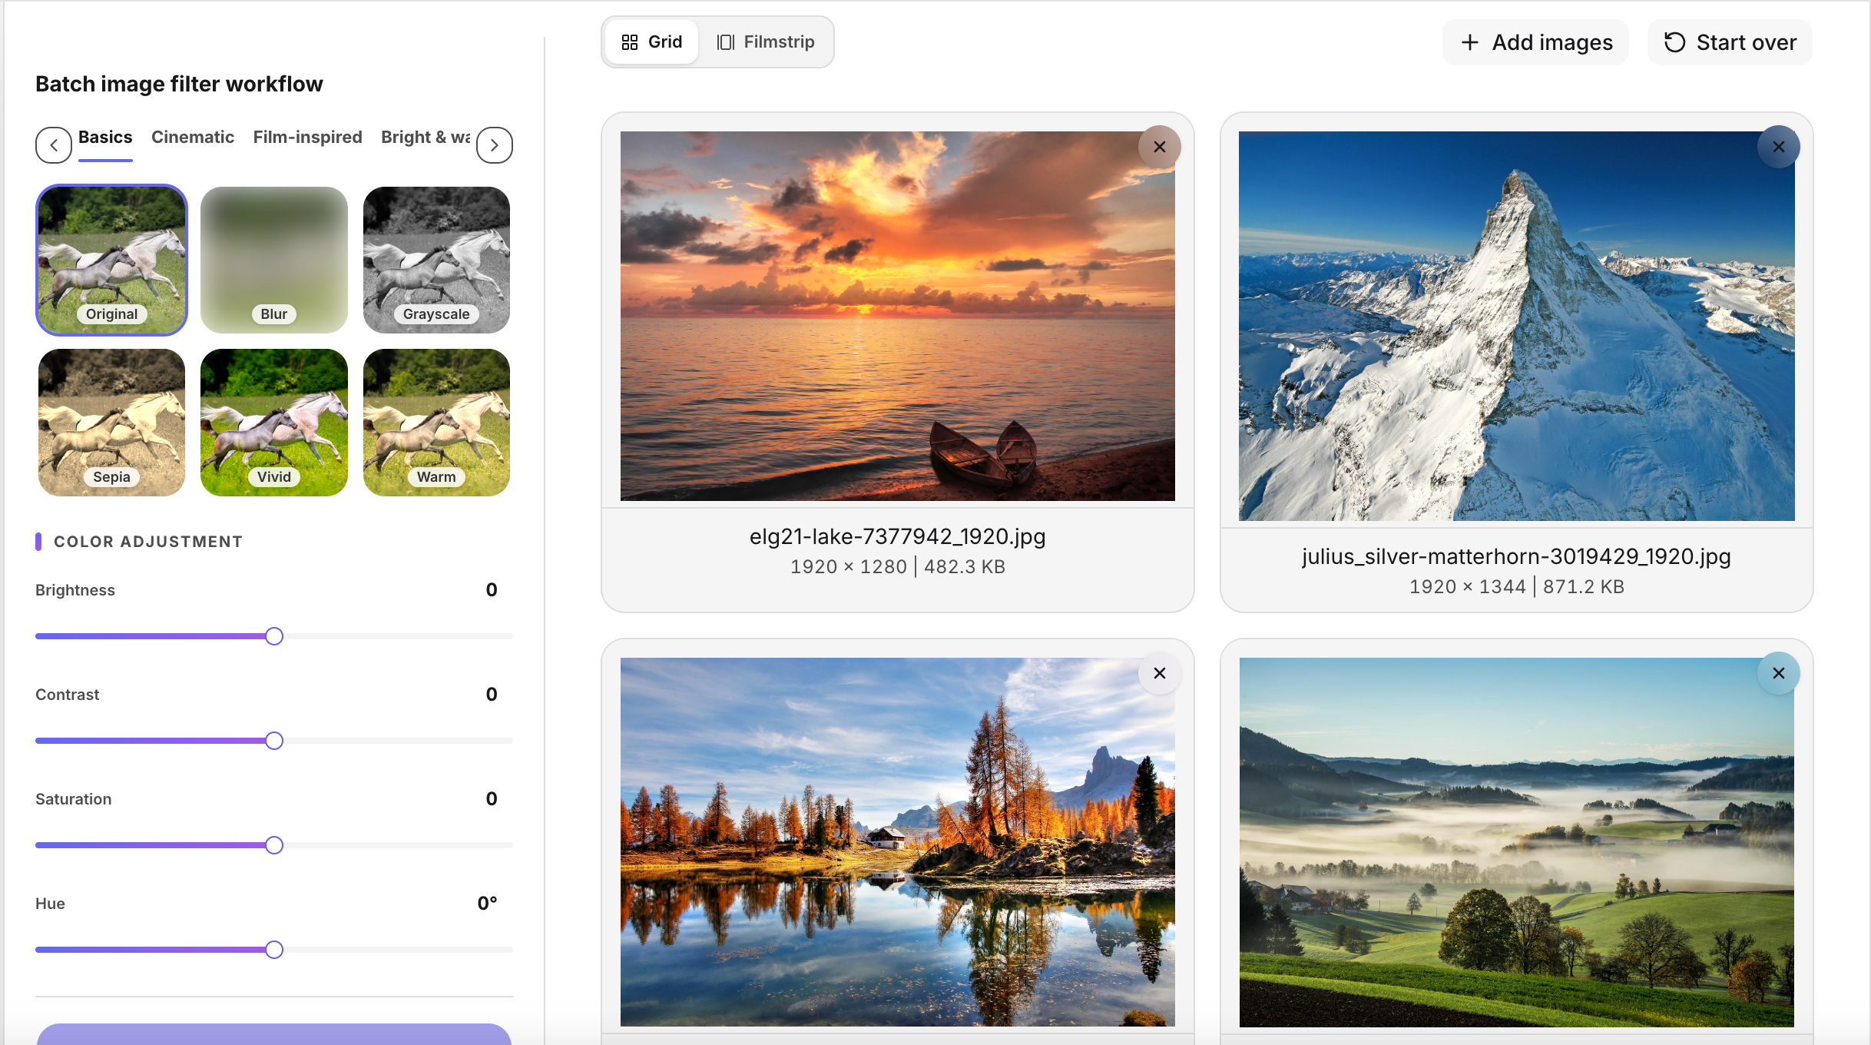This screenshot has height=1045, width=1871.
Task: Remove the misty green valley image
Action: tap(1778, 673)
